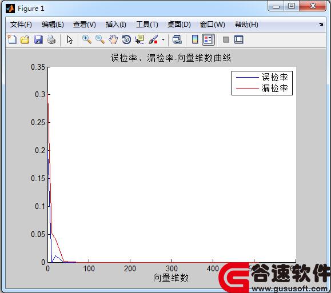Screen dimensions: 331x293
Task: Toggle the Insert Legend button
Action: (208, 39)
